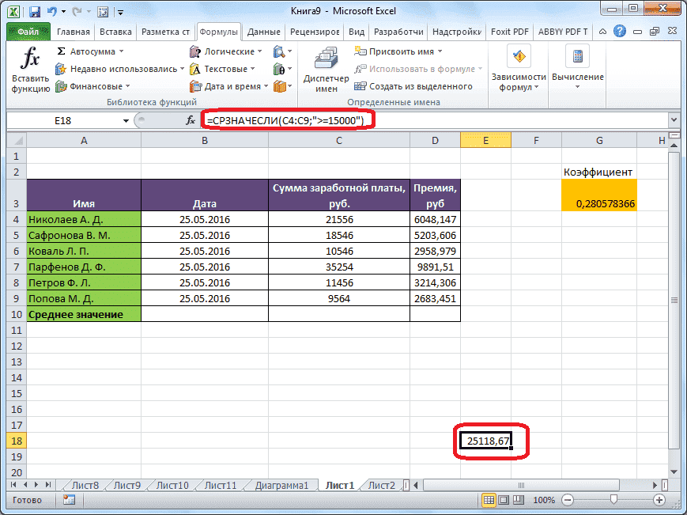
Task: Click the Zoom In plus control
Action: pyautogui.click(x=660, y=499)
